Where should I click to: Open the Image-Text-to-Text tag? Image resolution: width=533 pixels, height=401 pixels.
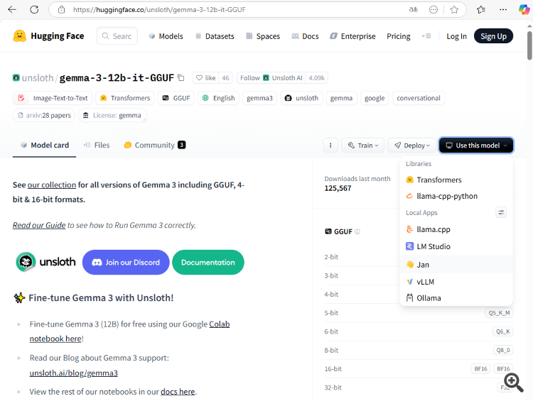pos(53,98)
